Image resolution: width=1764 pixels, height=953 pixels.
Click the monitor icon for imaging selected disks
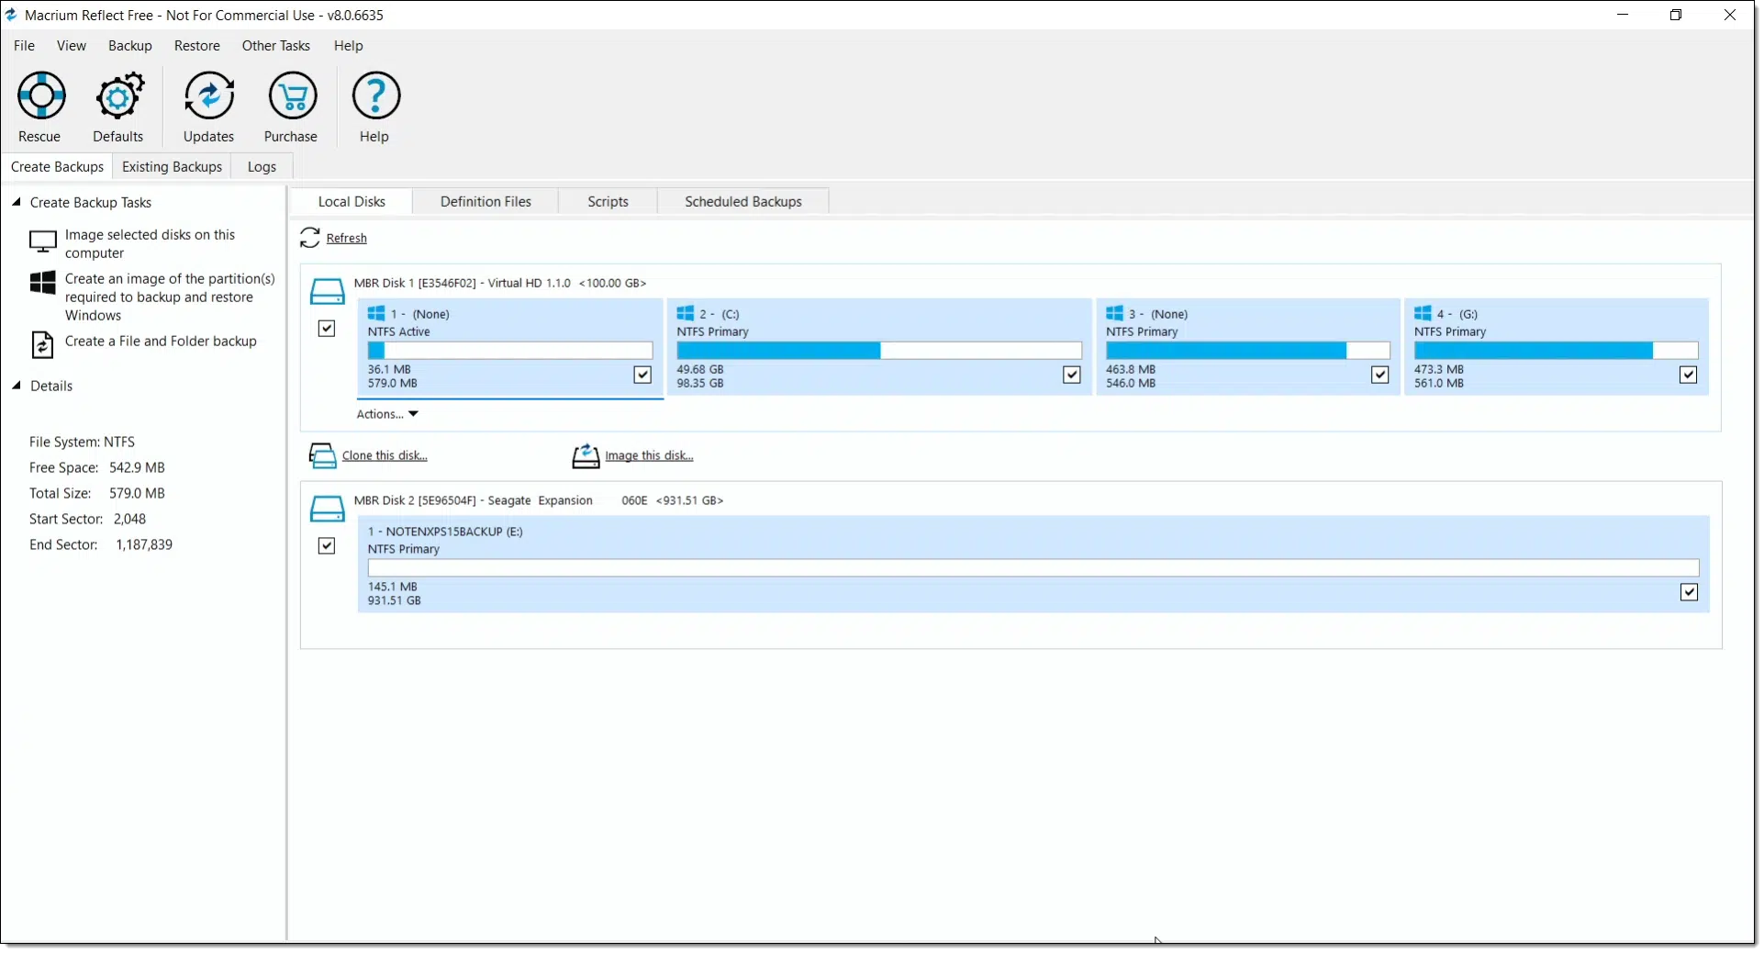pos(43,242)
